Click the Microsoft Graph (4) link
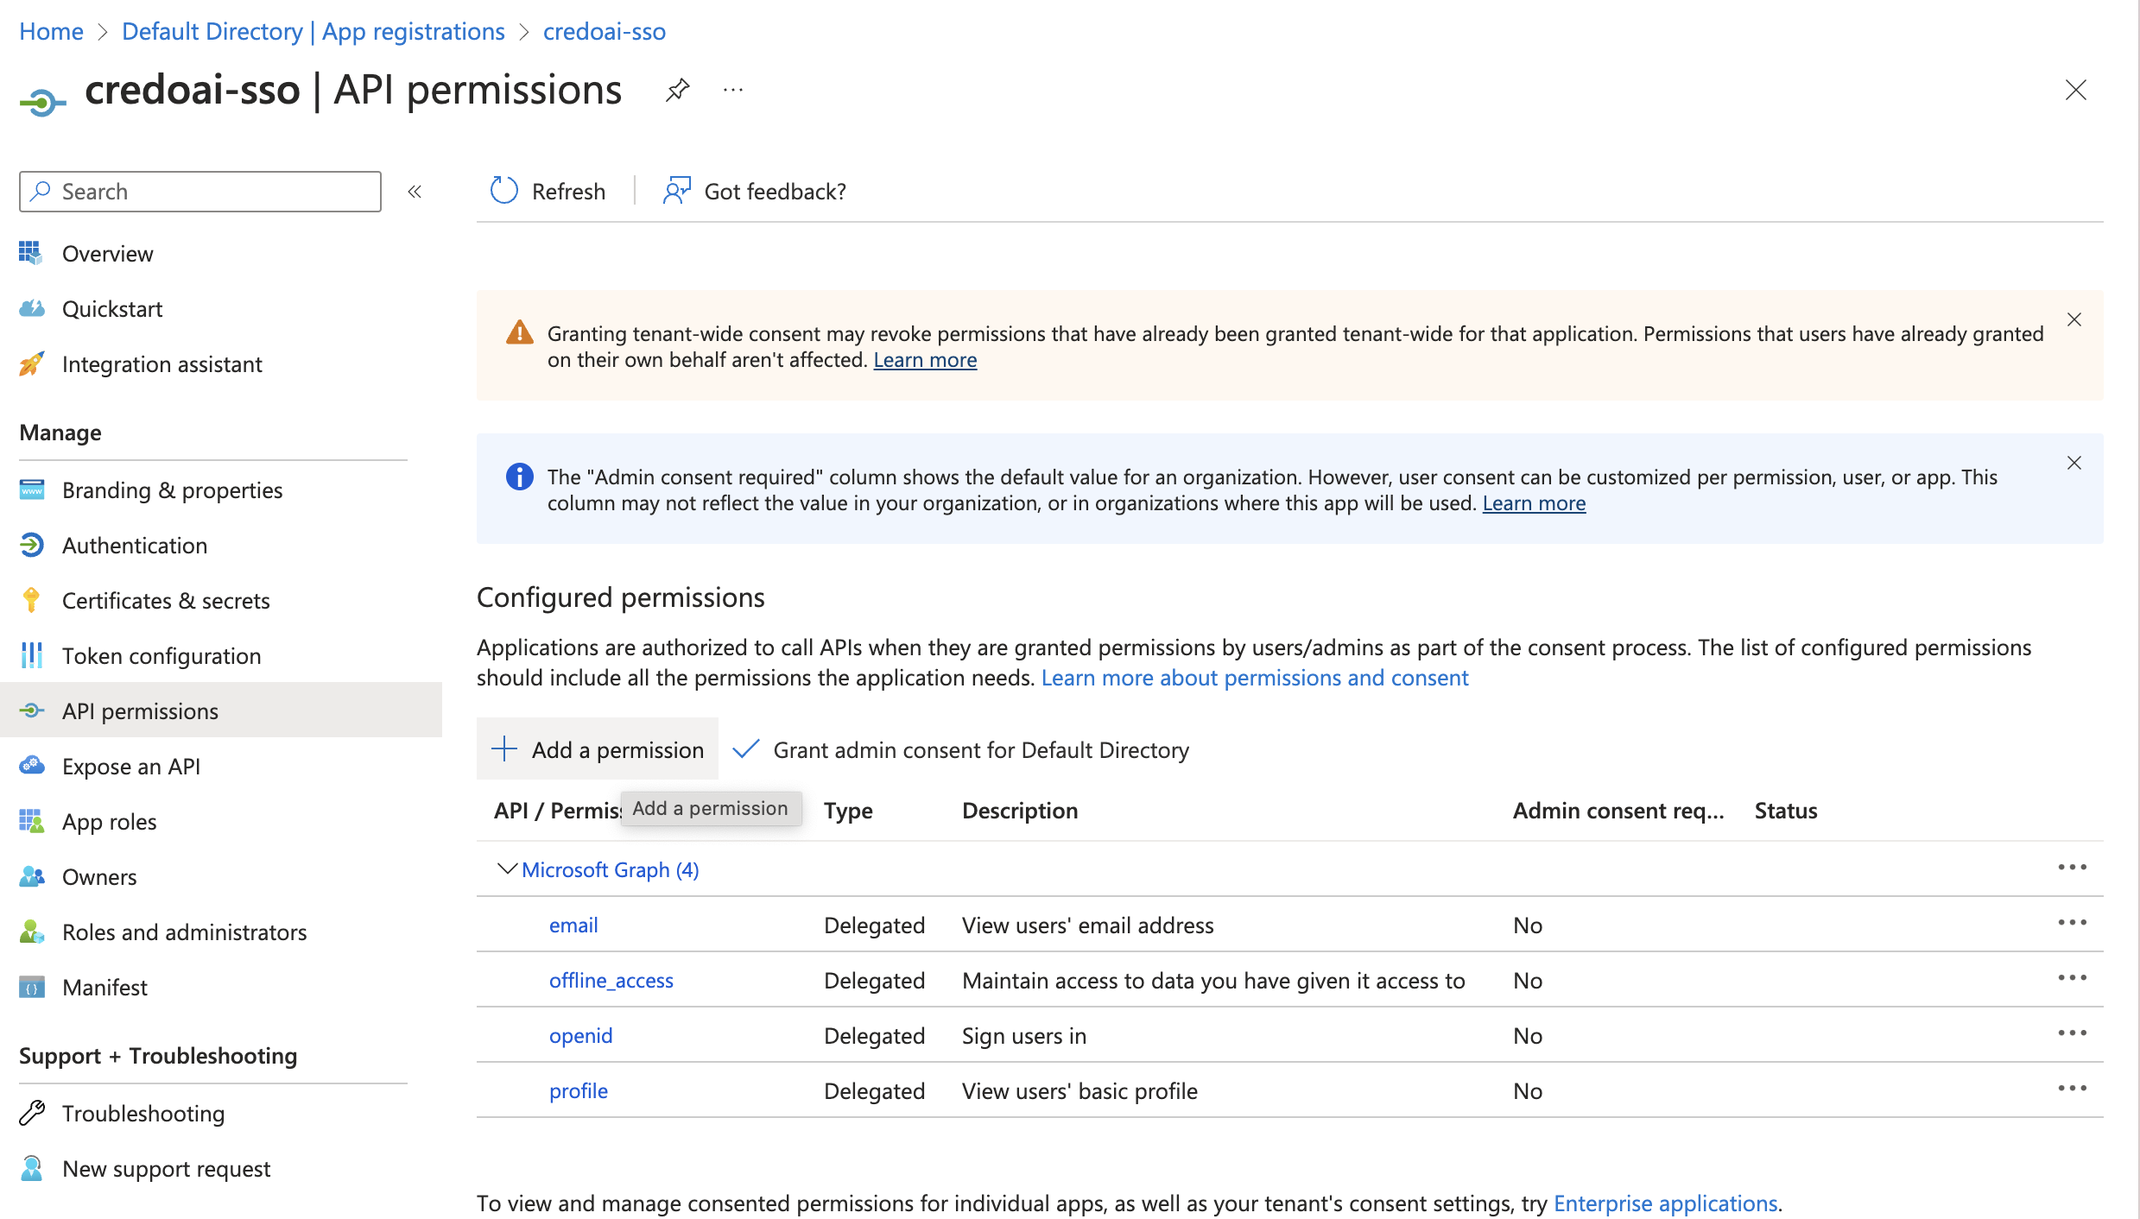Viewport: 2140px width, 1219px height. (610, 869)
